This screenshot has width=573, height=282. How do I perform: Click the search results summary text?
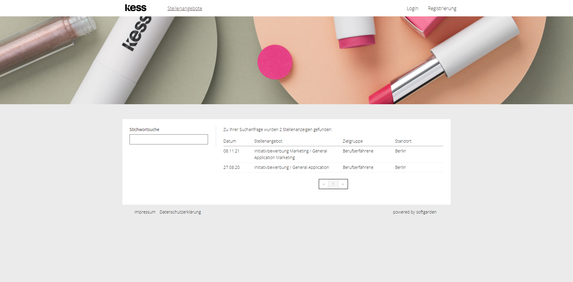click(278, 130)
